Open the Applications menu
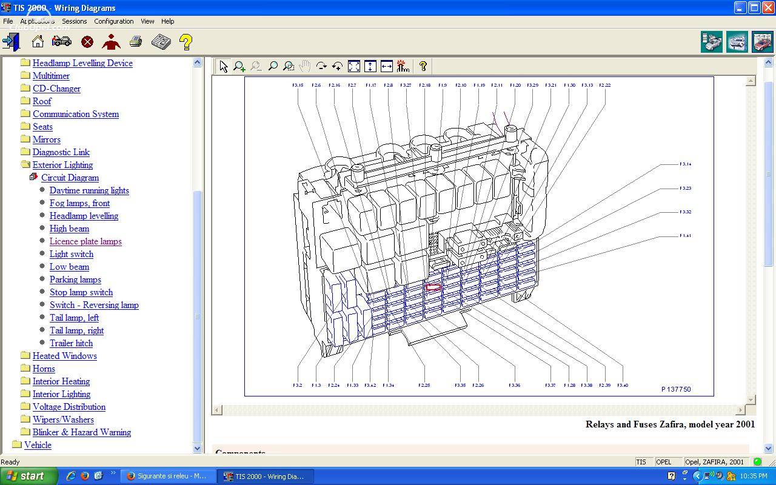Screen dimensions: 776x485 coord(38,21)
